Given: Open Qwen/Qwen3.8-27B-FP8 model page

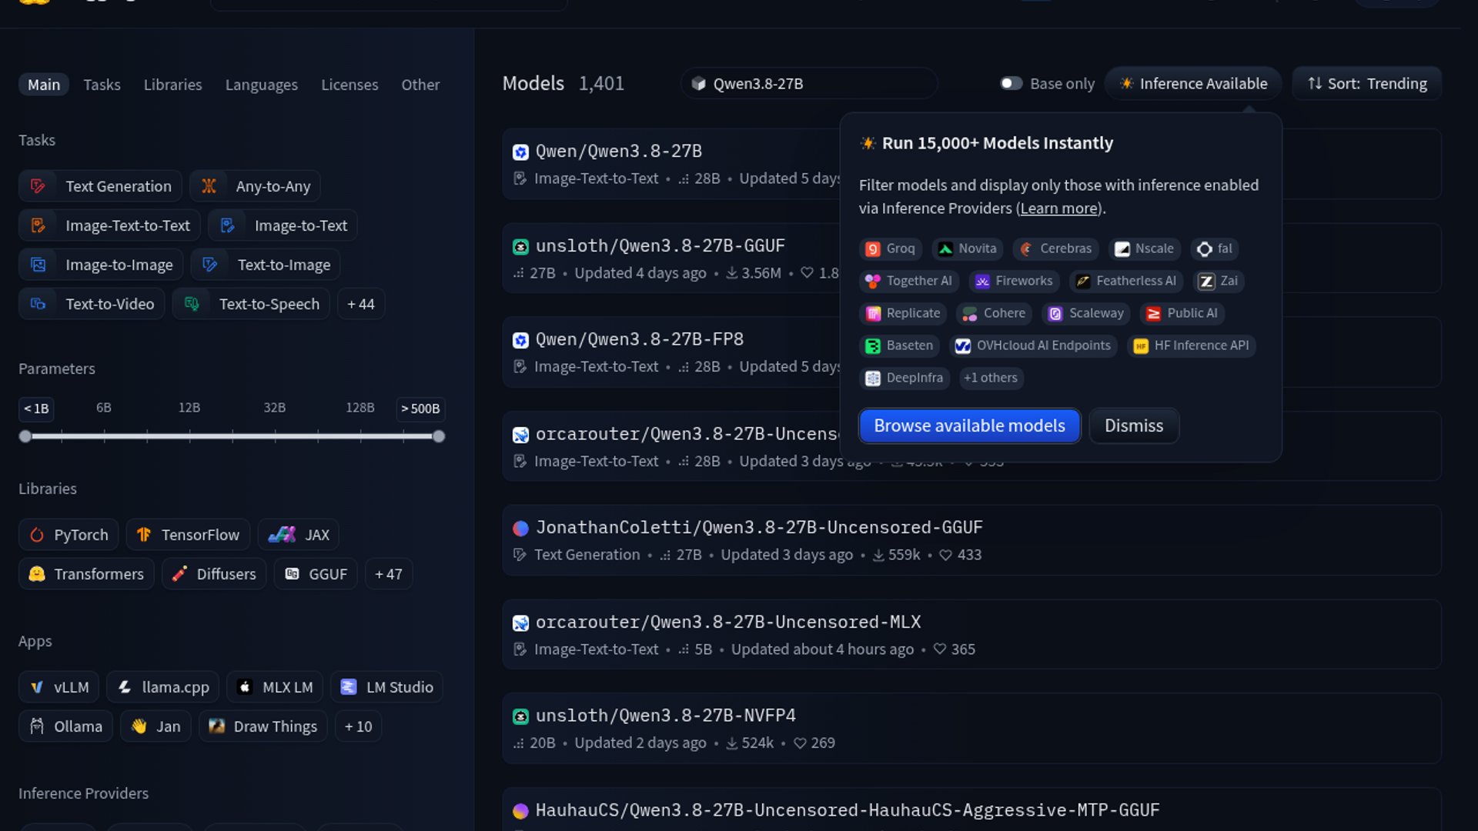Looking at the screenshot, I should [640, 339].
